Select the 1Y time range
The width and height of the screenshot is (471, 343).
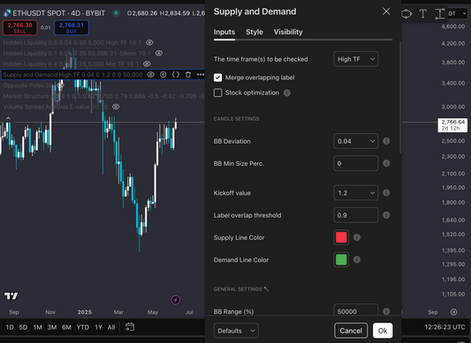(x=98, y=327)
